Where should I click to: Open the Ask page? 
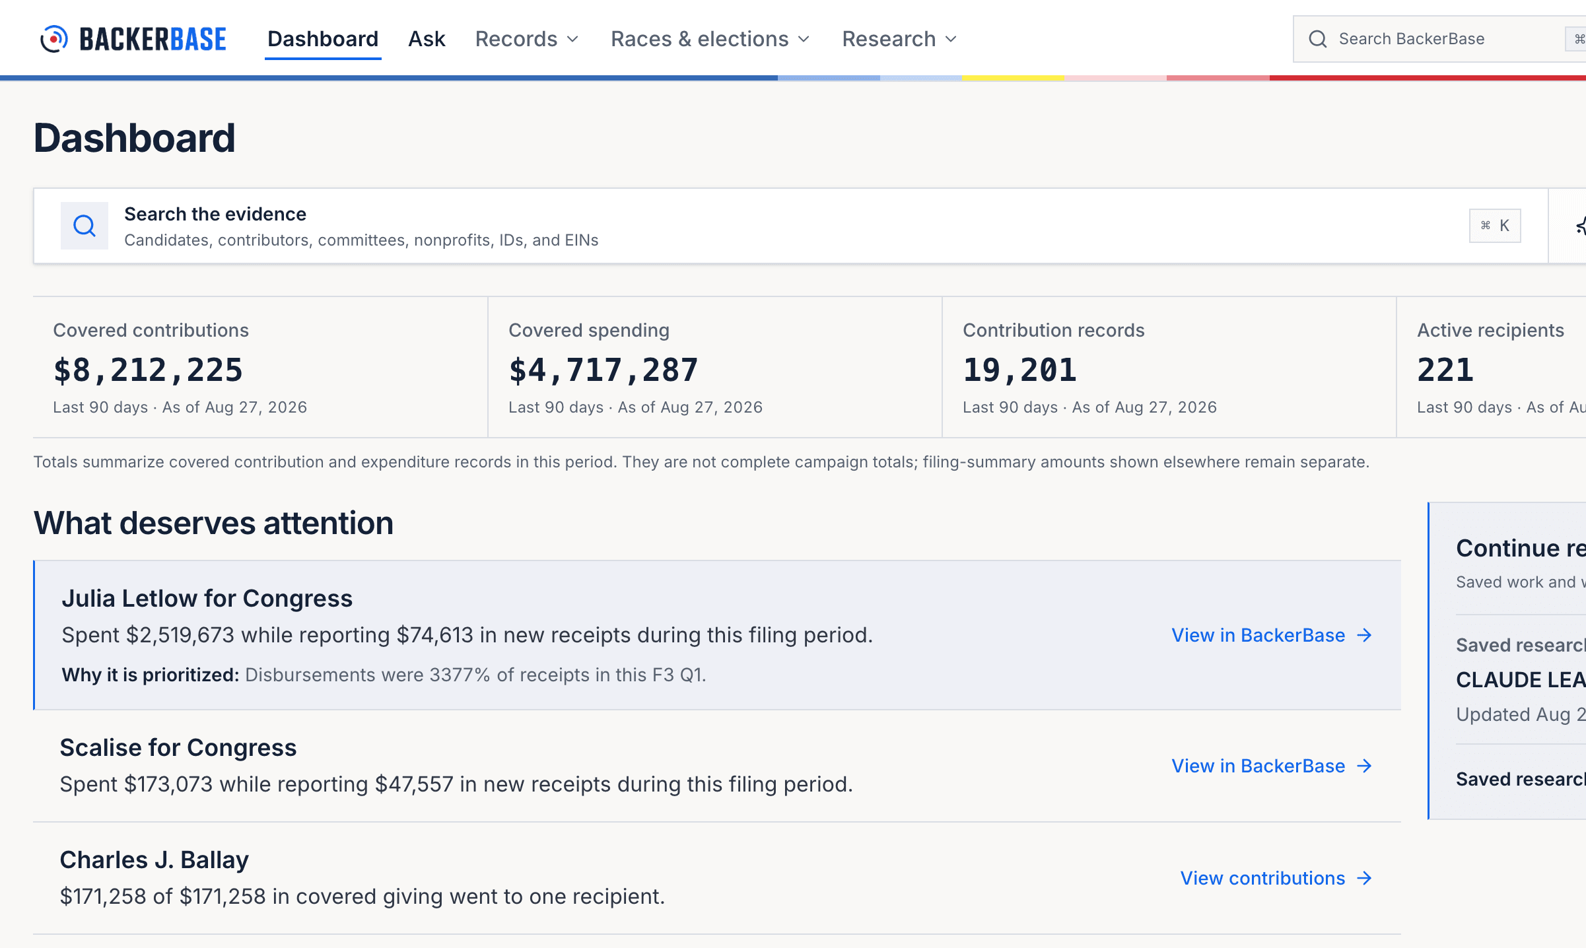coord(427,39)
